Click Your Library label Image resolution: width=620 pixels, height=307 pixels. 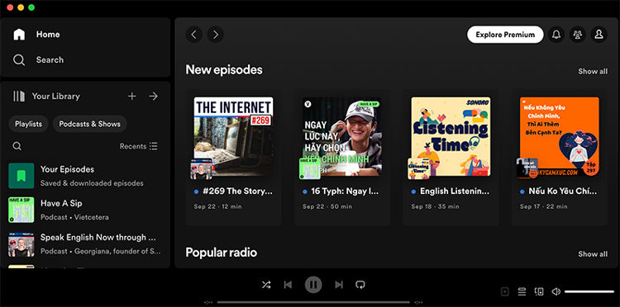tap(55, 97)
